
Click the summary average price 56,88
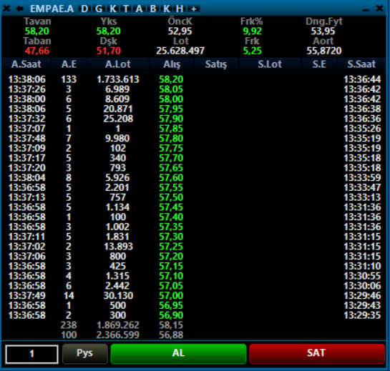coord(171,335)
